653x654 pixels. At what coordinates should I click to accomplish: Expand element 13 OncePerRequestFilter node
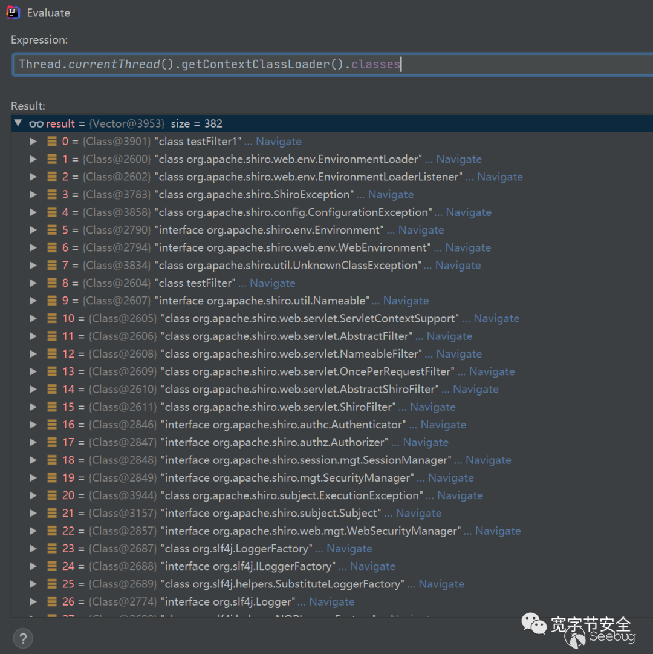(33, 371)
